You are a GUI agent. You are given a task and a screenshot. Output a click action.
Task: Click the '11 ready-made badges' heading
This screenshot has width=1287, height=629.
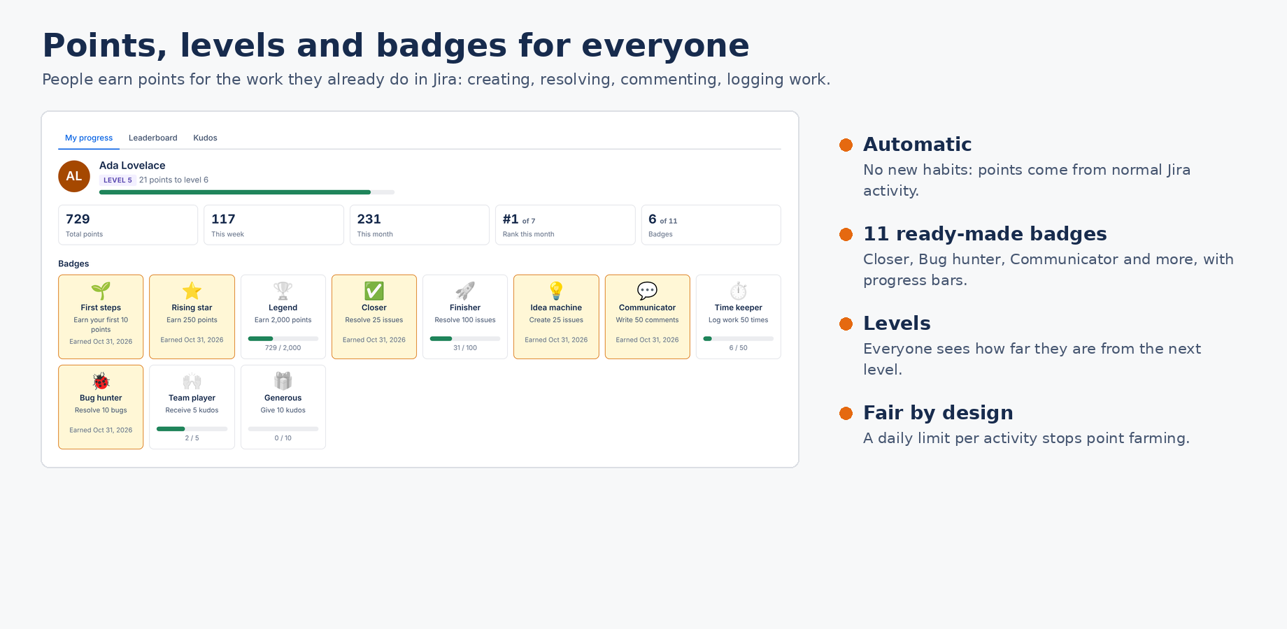tap(985, 234)
